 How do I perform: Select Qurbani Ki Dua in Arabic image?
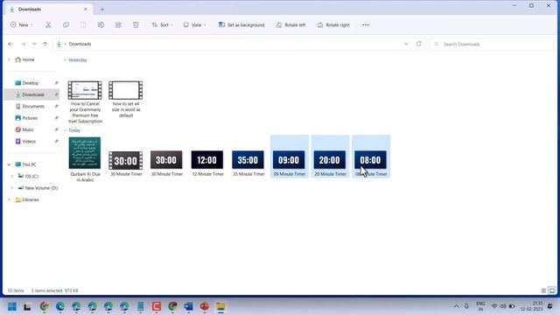pos(85,159)
